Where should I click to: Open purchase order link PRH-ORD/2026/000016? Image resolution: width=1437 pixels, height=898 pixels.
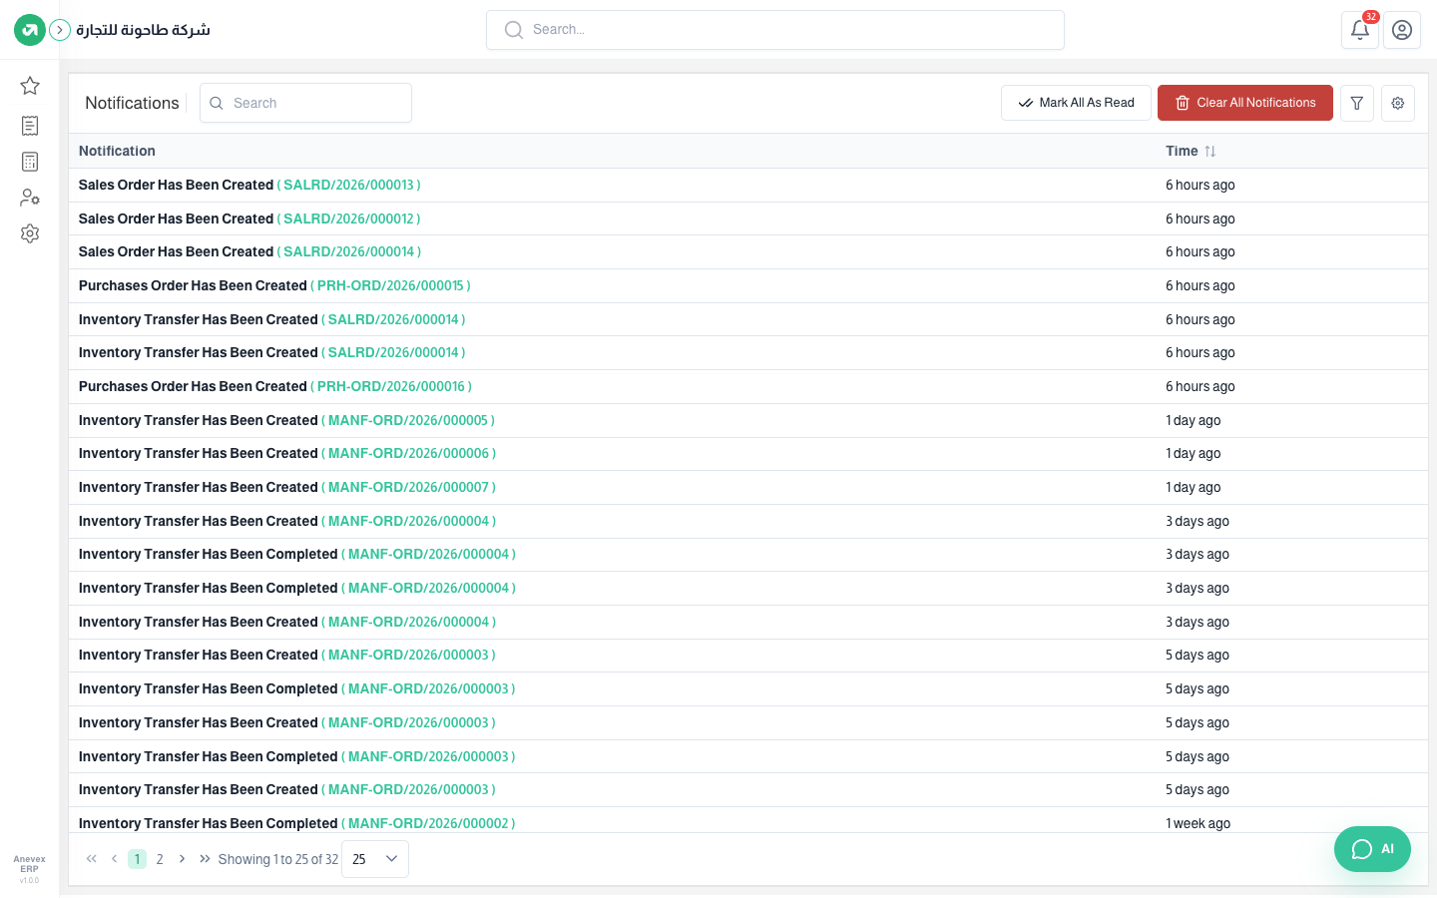391,386
